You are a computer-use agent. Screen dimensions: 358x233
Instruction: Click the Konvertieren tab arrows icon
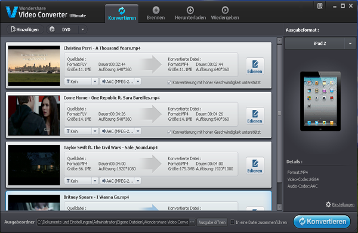pyautogui.click(x=122, y=11)
